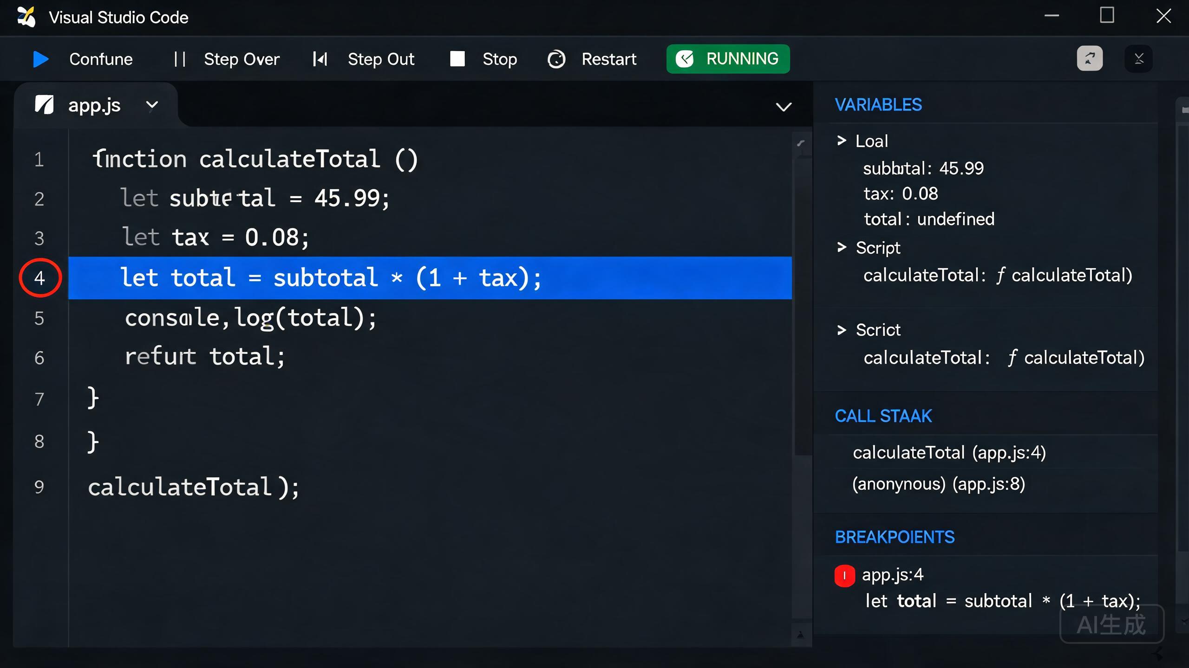
Task: Click the blue Continue play icon
Action: pos(41,59)
